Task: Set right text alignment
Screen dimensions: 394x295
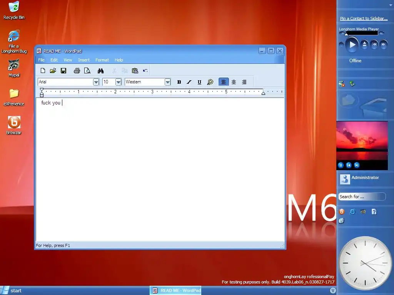Action: pos(244,82)
